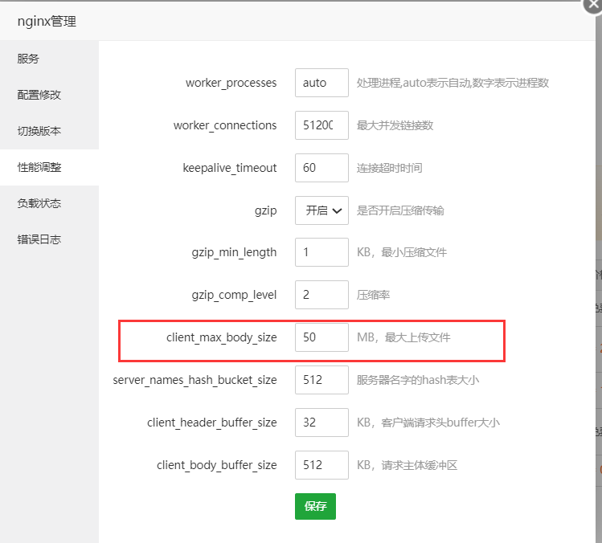Click the client_header_buffer_size label

tap(212, 423)
